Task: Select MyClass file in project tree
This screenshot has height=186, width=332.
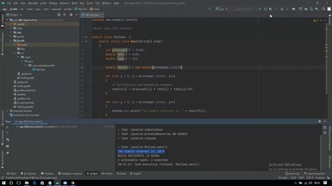Action: [38, 70]
